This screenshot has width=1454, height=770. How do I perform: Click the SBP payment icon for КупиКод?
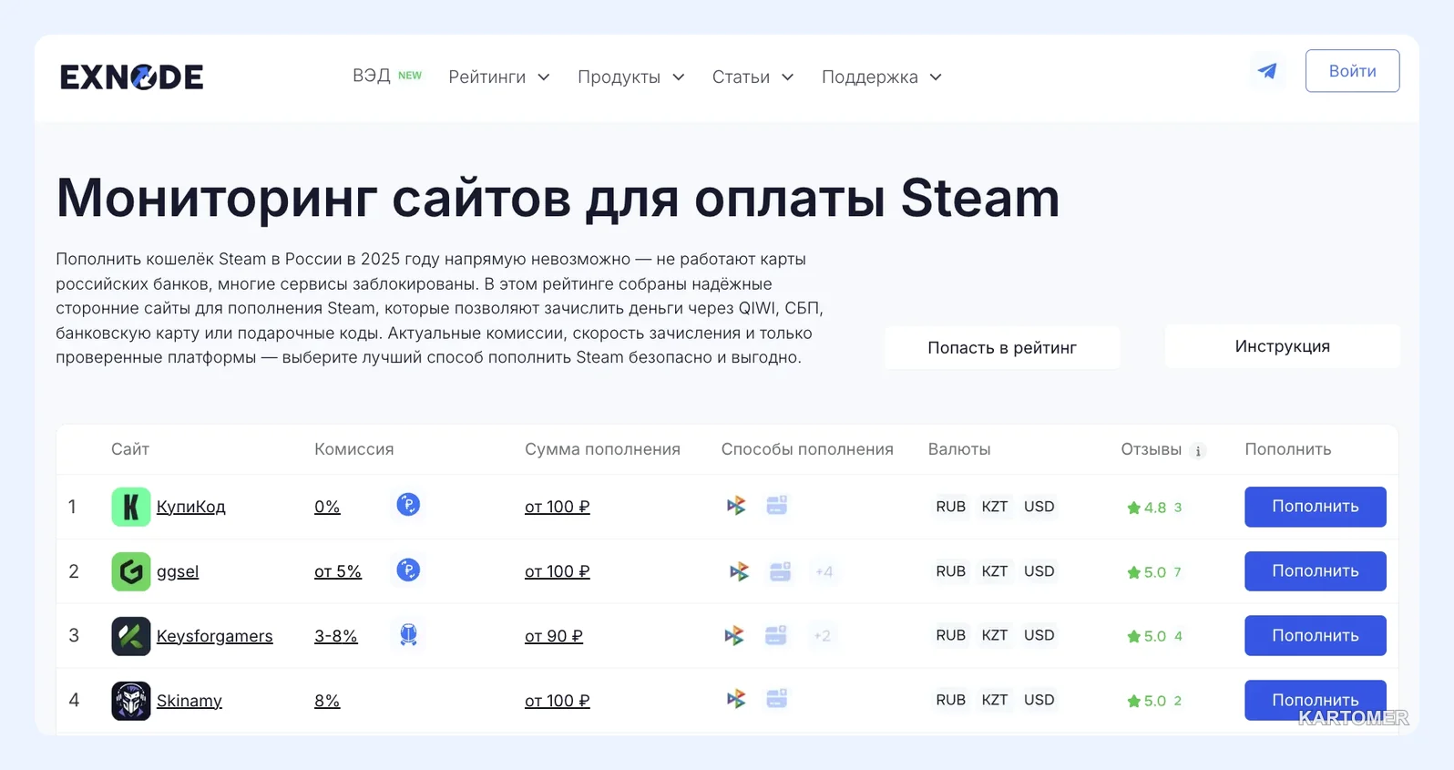[736, 506]
